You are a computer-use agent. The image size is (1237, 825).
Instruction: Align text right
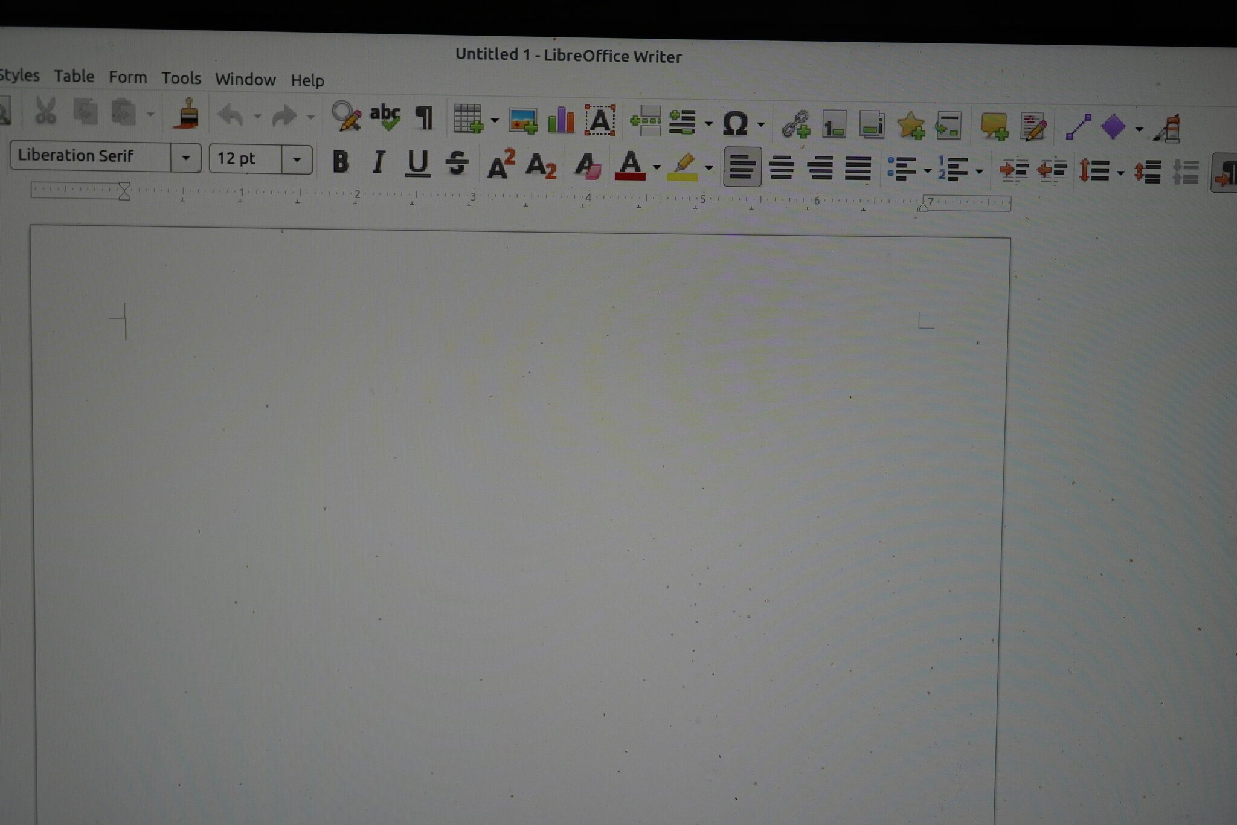(820, 169)
